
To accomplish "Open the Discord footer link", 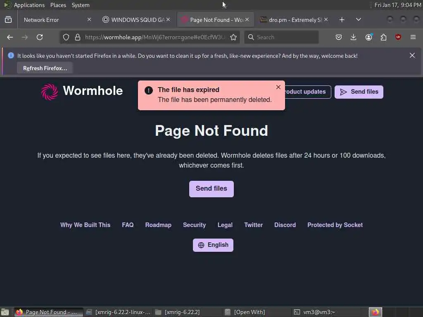I will [x=285, y=225].
